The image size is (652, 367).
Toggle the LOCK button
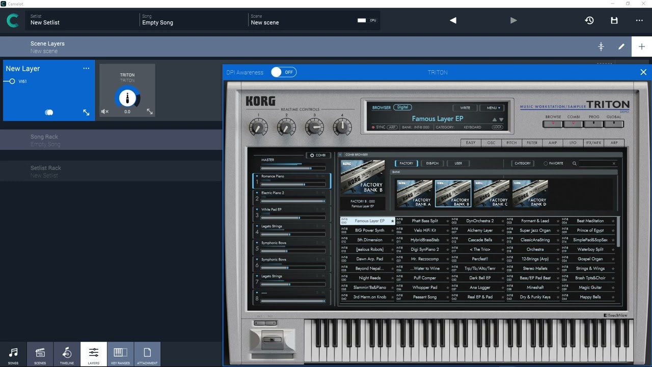coord(497,127)
